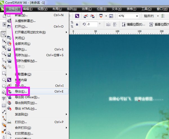Open the 编辑(E) menu

click(28, 9)
